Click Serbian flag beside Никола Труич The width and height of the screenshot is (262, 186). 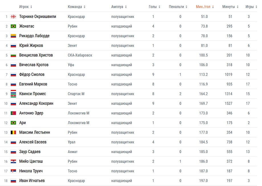tap(13, 171)
